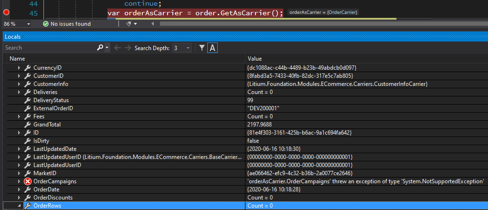Click the wrench icon beside DeliveryStatus

coord(27,100)
